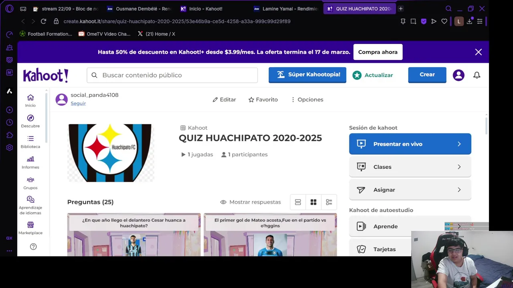This screenshot has width=513, height=288.
Task: Expand Asignar option
Action: click(410, 190)
